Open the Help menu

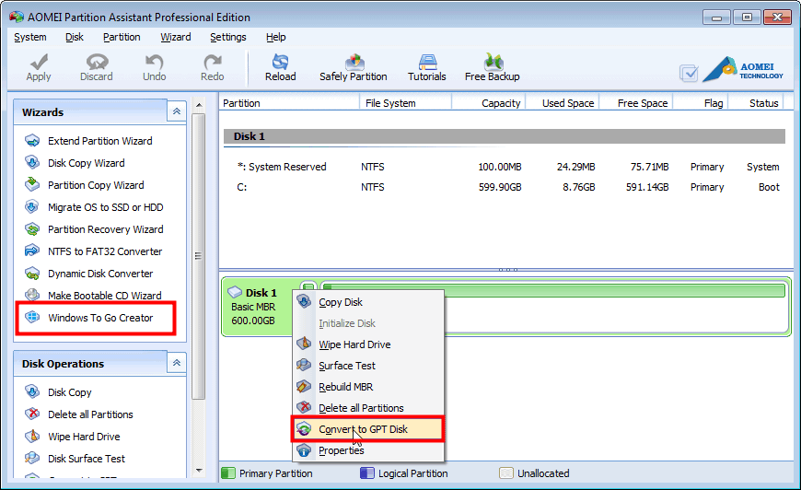point(276,37)
